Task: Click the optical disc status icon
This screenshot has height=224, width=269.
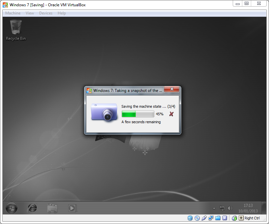Action: (x=197, y=218)
